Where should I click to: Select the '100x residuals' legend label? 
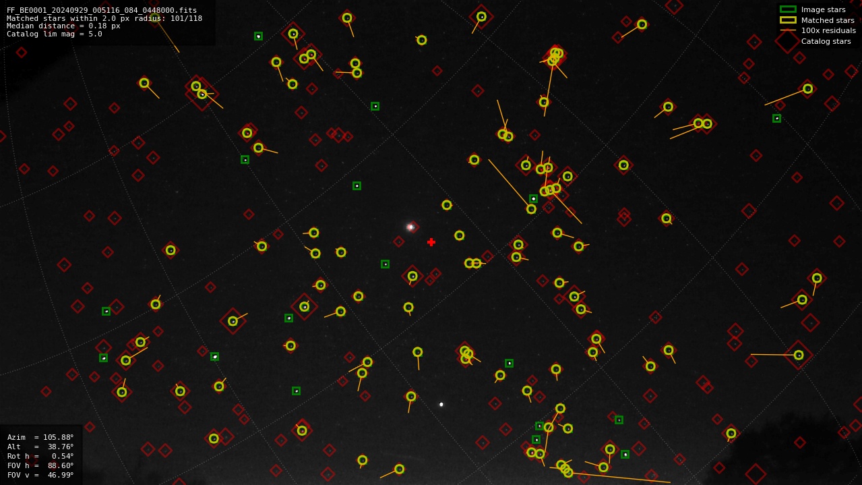tap(828, 30)
